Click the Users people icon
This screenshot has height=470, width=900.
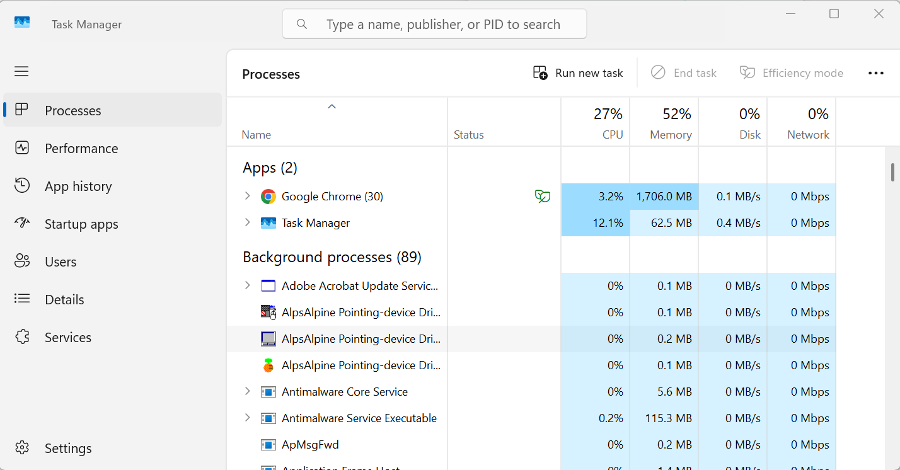pyautogui.click(x=22, y=261)
